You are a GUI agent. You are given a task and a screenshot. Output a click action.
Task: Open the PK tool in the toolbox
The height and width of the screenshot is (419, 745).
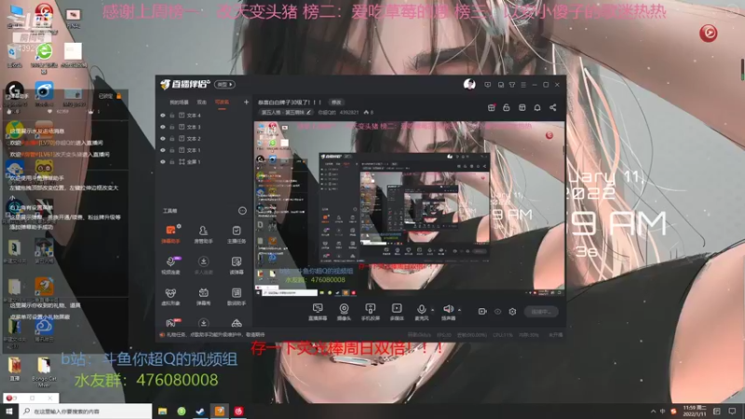(171, 323)
